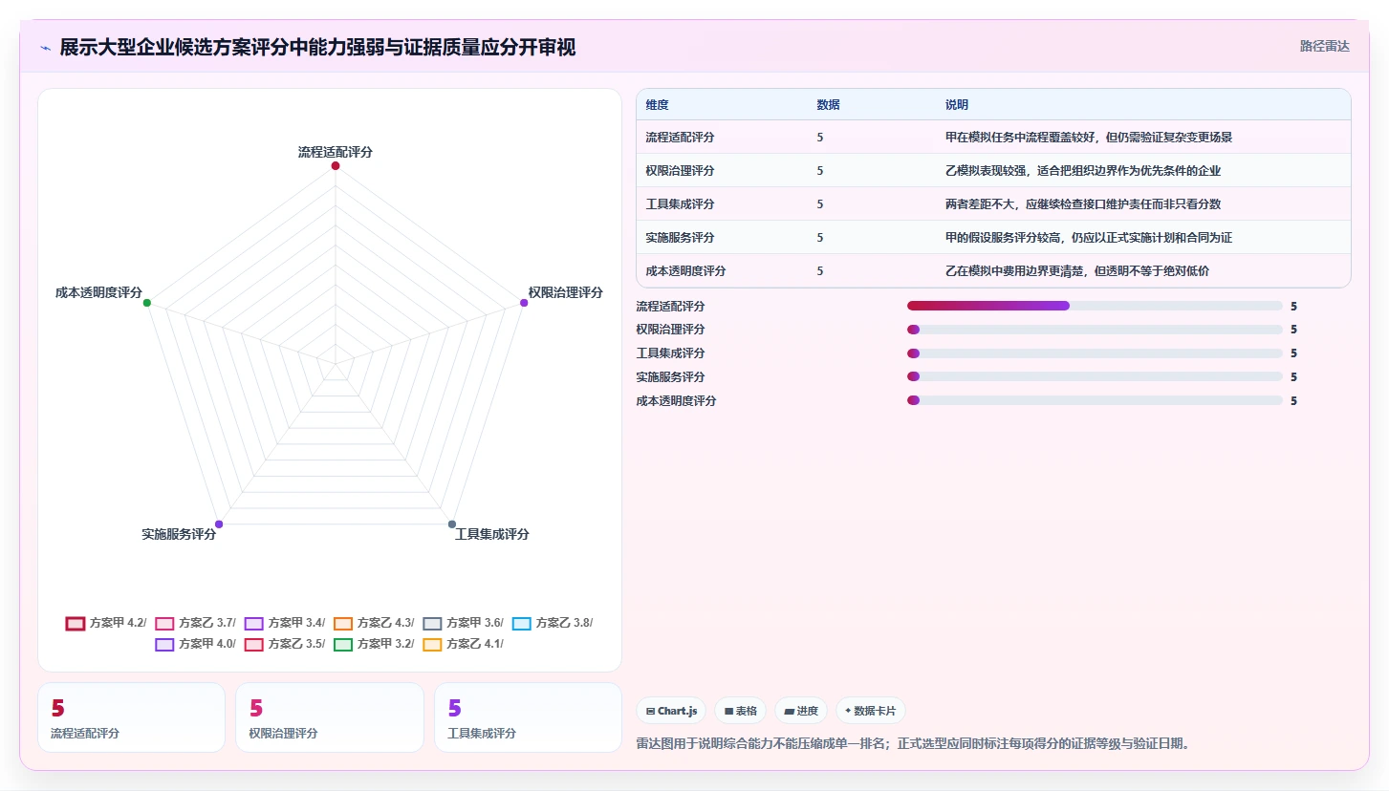
Task: Click the Chart.js chip
Action: tap(671, 711)
